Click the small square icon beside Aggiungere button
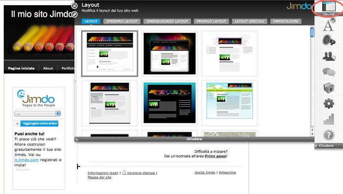This screenshot has height=194, width=343. [18, 123]
